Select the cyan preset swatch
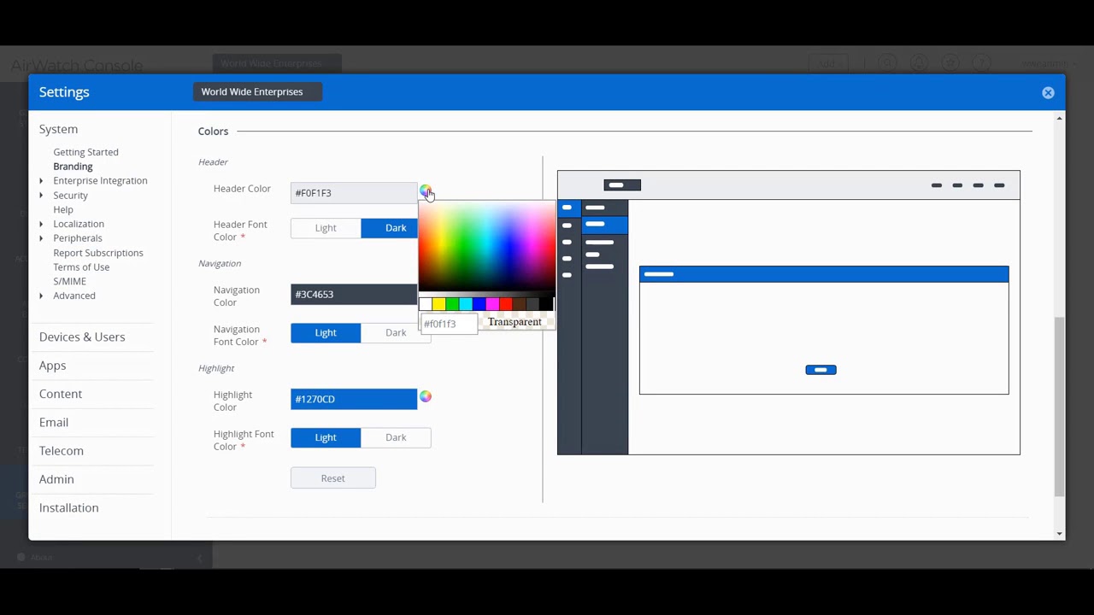1094x615 pixels. 466,304
